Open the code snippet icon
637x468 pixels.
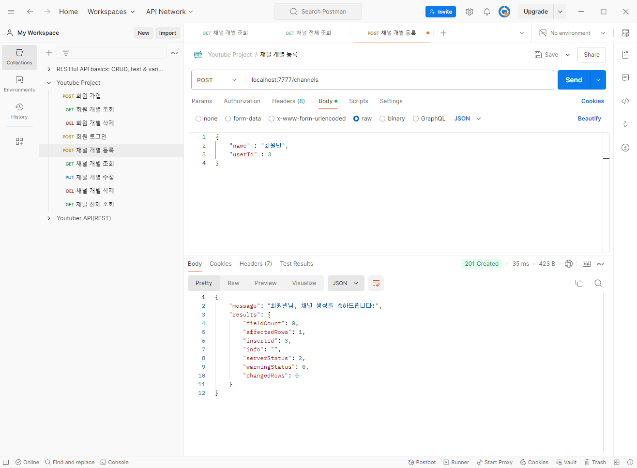pos(625,101)
